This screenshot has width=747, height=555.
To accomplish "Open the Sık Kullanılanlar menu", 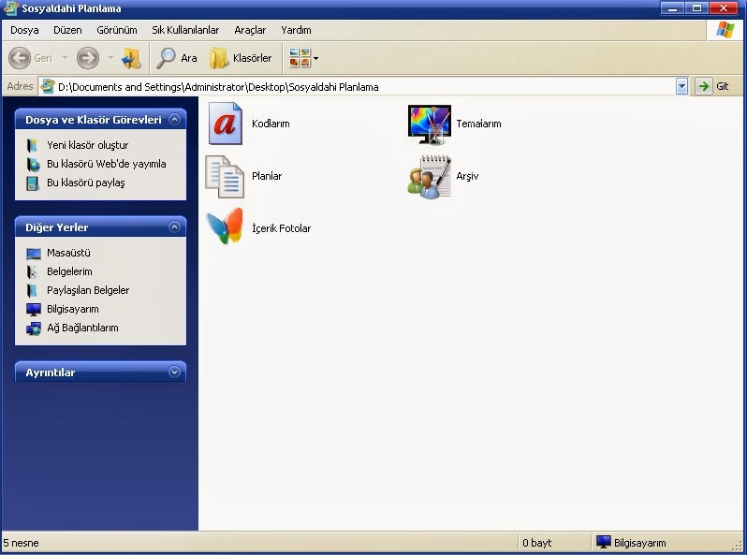I will tap(185, 30).
